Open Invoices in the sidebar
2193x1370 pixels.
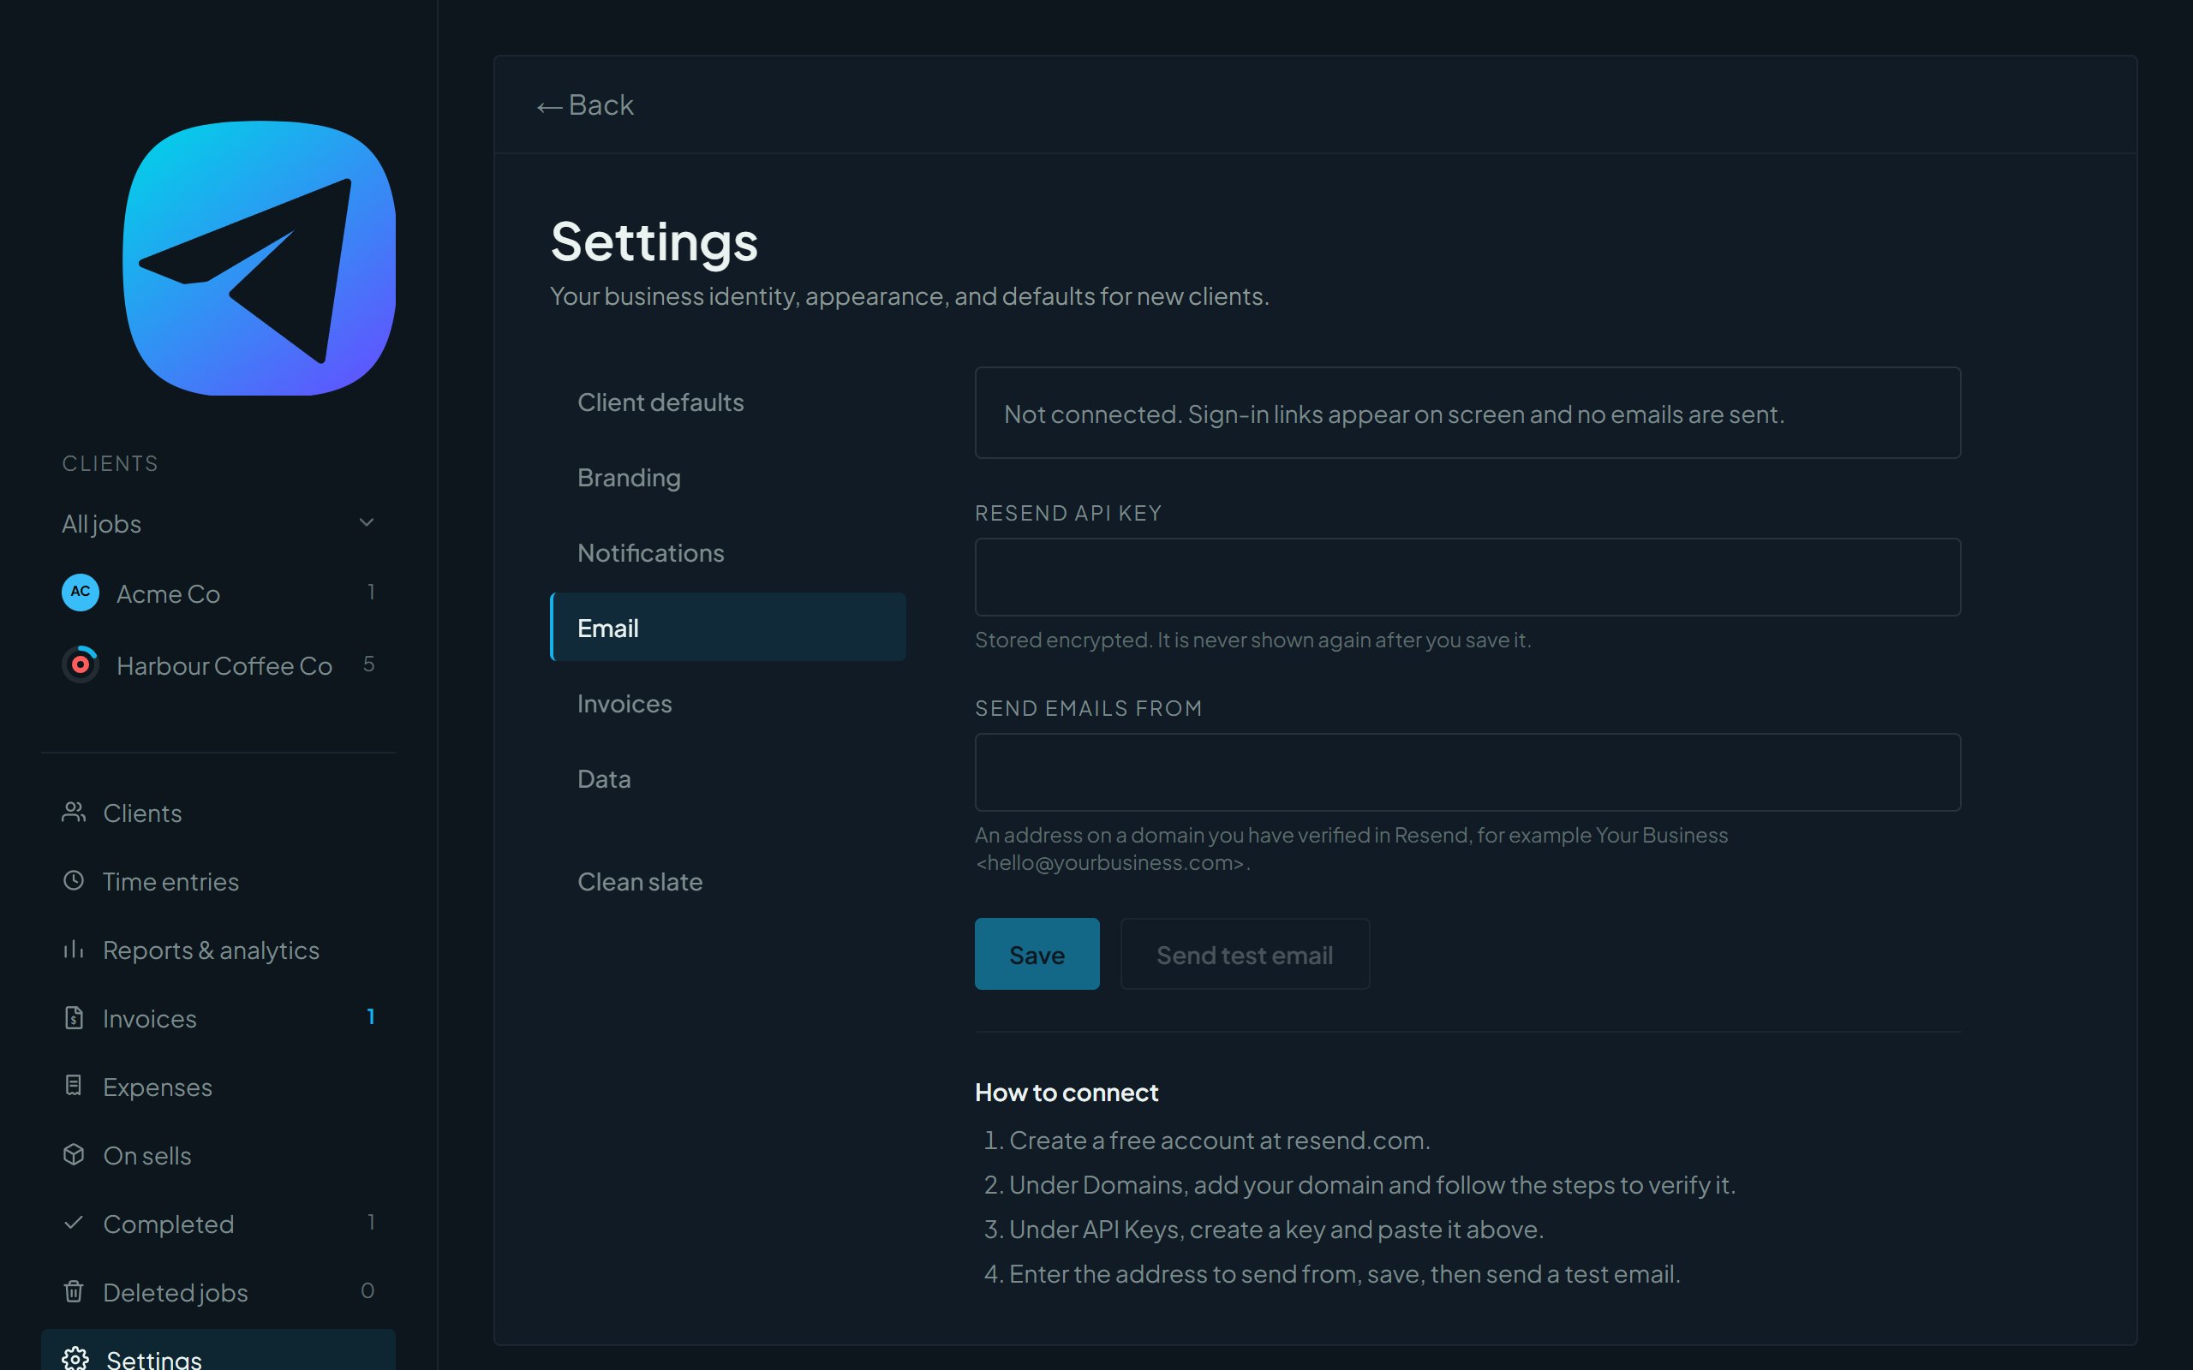(x=218, y=1018)
